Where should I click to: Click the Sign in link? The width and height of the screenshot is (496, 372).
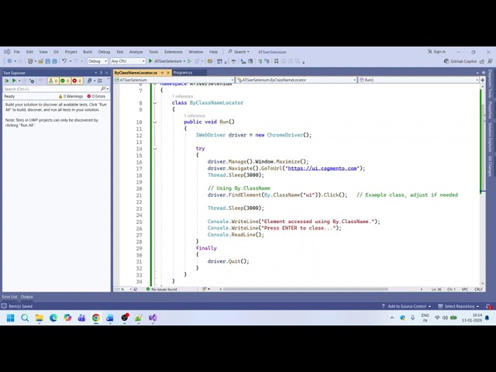pyautogui.click(x=436, y=52)
